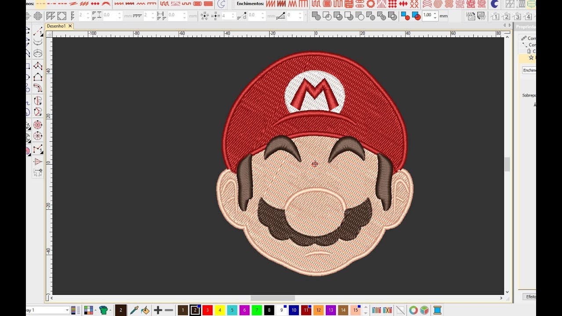562x316 pixels.
Task: Select the three red diamonds stitch line icon
Action: pyautogui.click(x=95, y=4)
